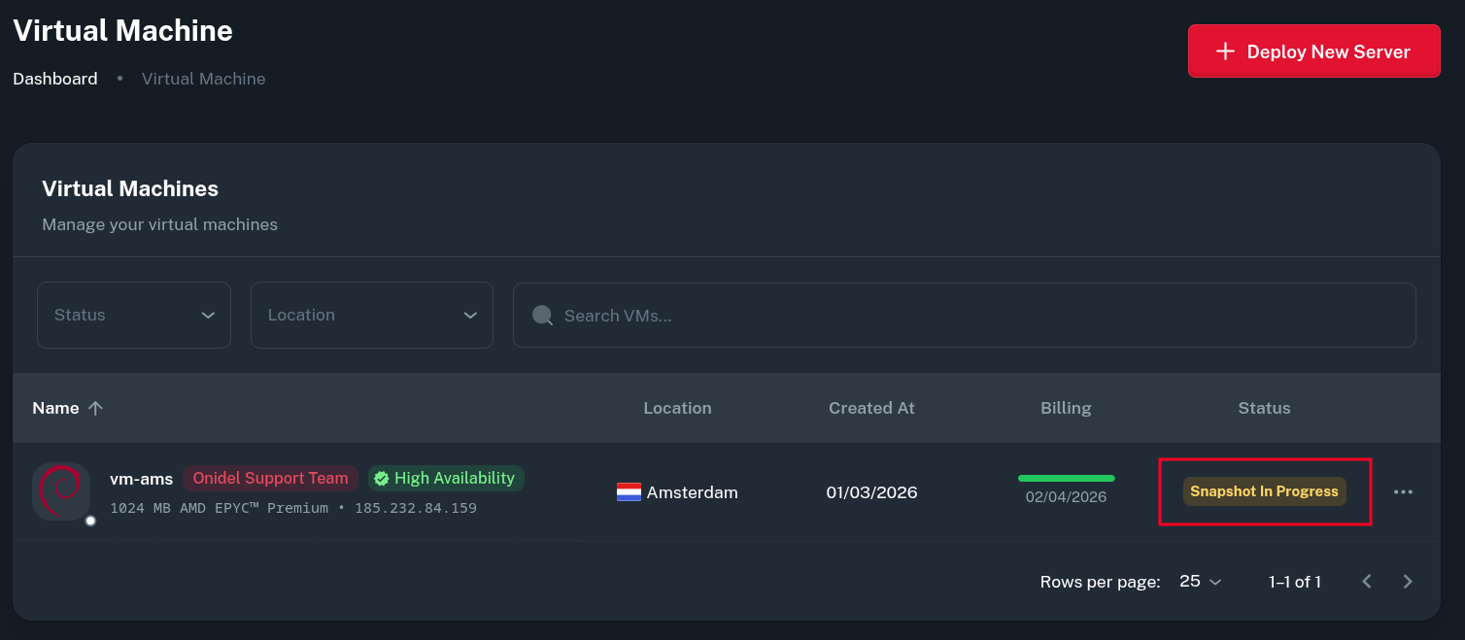Go to the next page arrow
1465x640 pixels.
click(1408, 582)
